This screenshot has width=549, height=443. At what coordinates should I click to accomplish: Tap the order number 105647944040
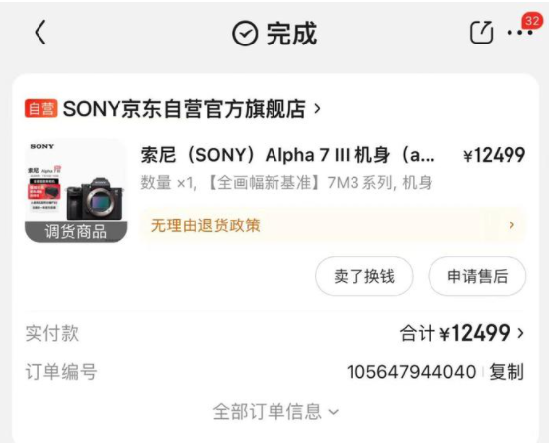point(412,372)
